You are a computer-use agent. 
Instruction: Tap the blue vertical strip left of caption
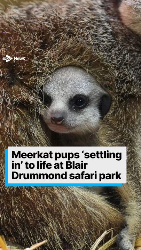tap(6, 167)
